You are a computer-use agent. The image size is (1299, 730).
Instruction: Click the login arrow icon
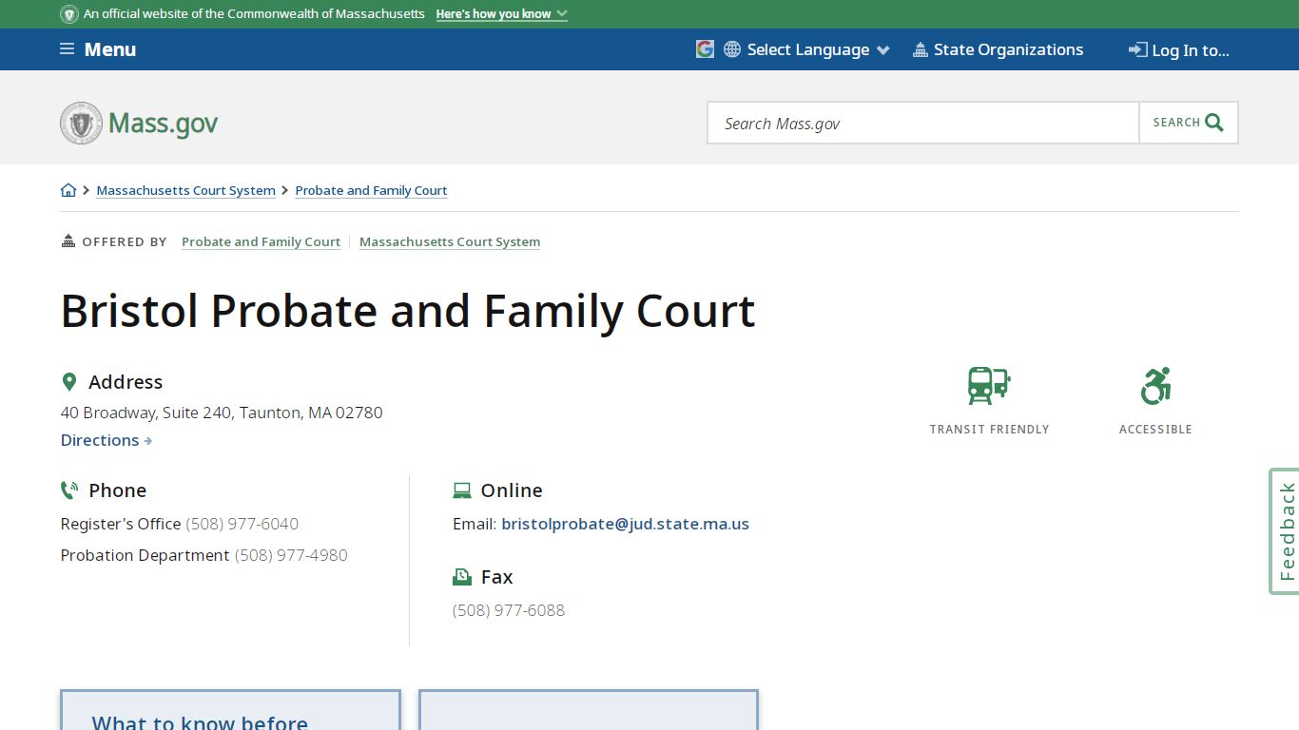tap(1138, 49)
